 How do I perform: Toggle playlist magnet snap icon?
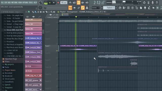tap(29, 12)
